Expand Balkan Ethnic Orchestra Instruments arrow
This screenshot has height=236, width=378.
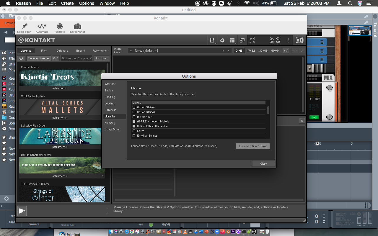point(102,176)
